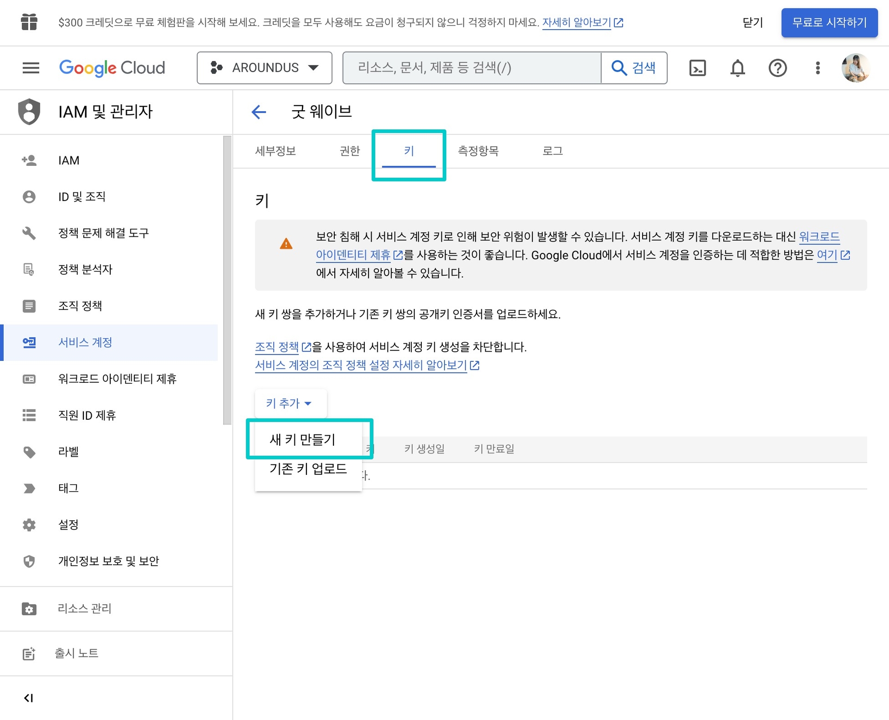Open the 서비스 계정의 조직 정책 설정 link
This screenshot has width=889, height=720.
point(361,366)
